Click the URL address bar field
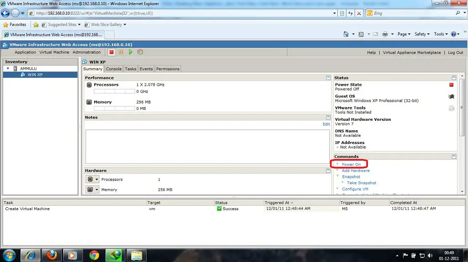This screenshot has height=262, width=468. pos(184,13)
